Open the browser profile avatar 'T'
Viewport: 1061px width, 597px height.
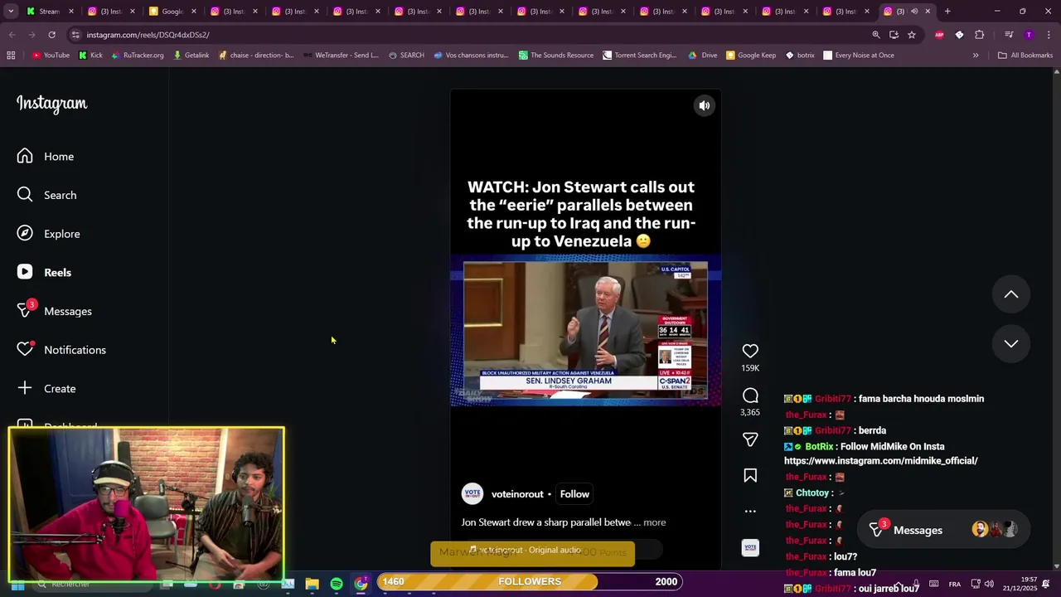[x=1029, y=35]
